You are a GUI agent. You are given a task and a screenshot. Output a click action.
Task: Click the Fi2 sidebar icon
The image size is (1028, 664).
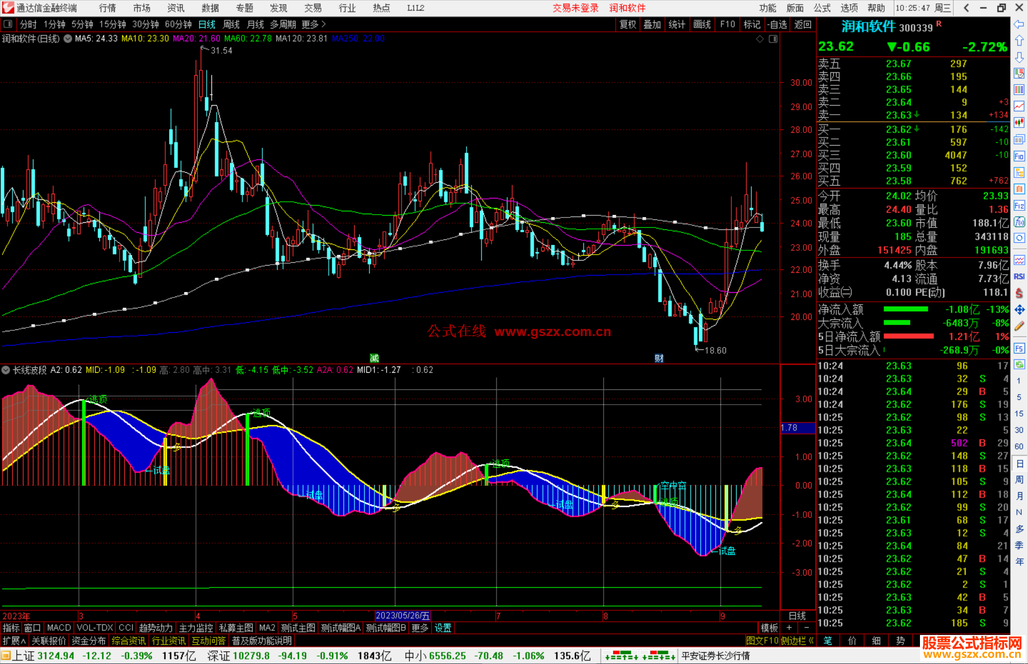(x=1019, y=206)
